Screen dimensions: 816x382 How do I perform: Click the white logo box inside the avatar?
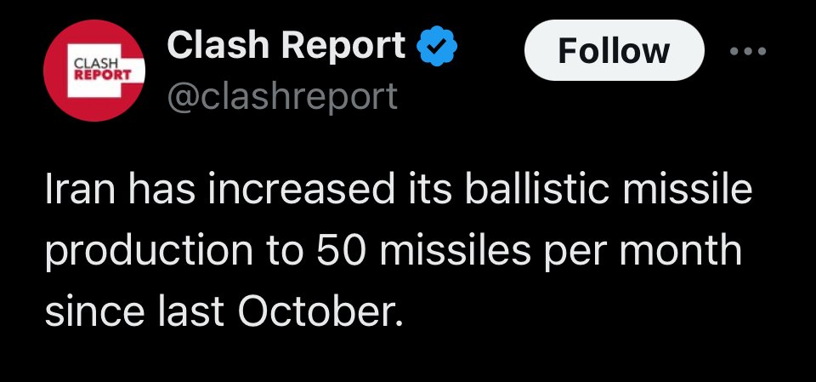tap(93, 71)
